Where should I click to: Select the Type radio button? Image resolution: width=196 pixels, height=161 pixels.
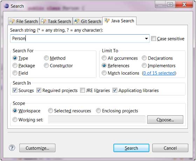[15, 58]
